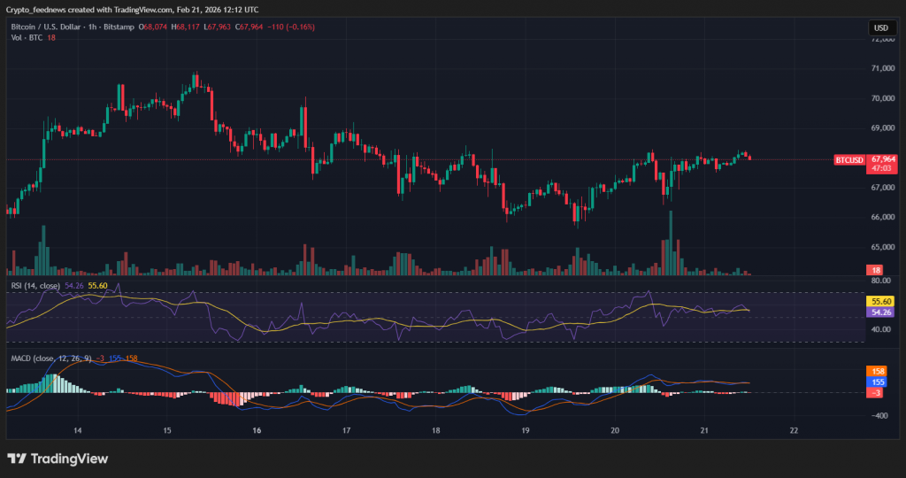Click the change value −110 (−0.16%)

pyautogui.click(x=291, y=27)
